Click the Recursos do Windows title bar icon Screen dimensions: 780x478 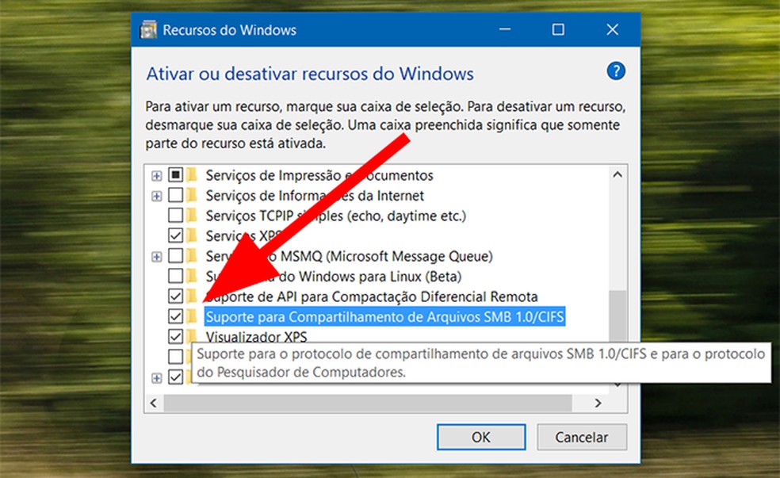click(148, 30)
